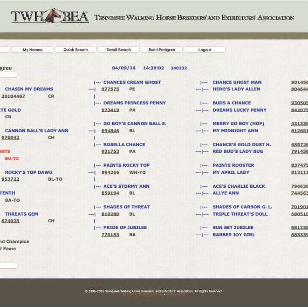Click horse name ROSELLA CHANCE
308x307 pixels.
[x=124, y=144]
